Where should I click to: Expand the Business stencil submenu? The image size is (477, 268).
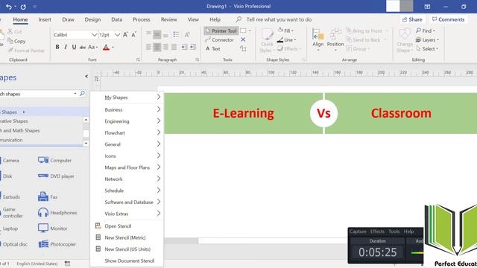(127, 109)
